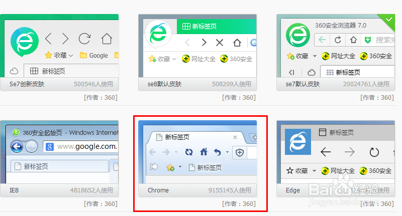The height and width of the screenshot is (216, 402).
Task: Select the Se7创新皮肤 skin thumbnail logo
Action: (x=25, y=42)
